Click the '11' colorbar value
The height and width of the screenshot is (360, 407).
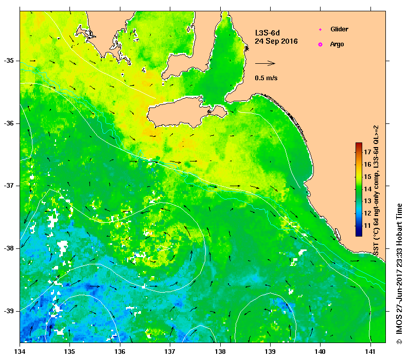[367, 225]
